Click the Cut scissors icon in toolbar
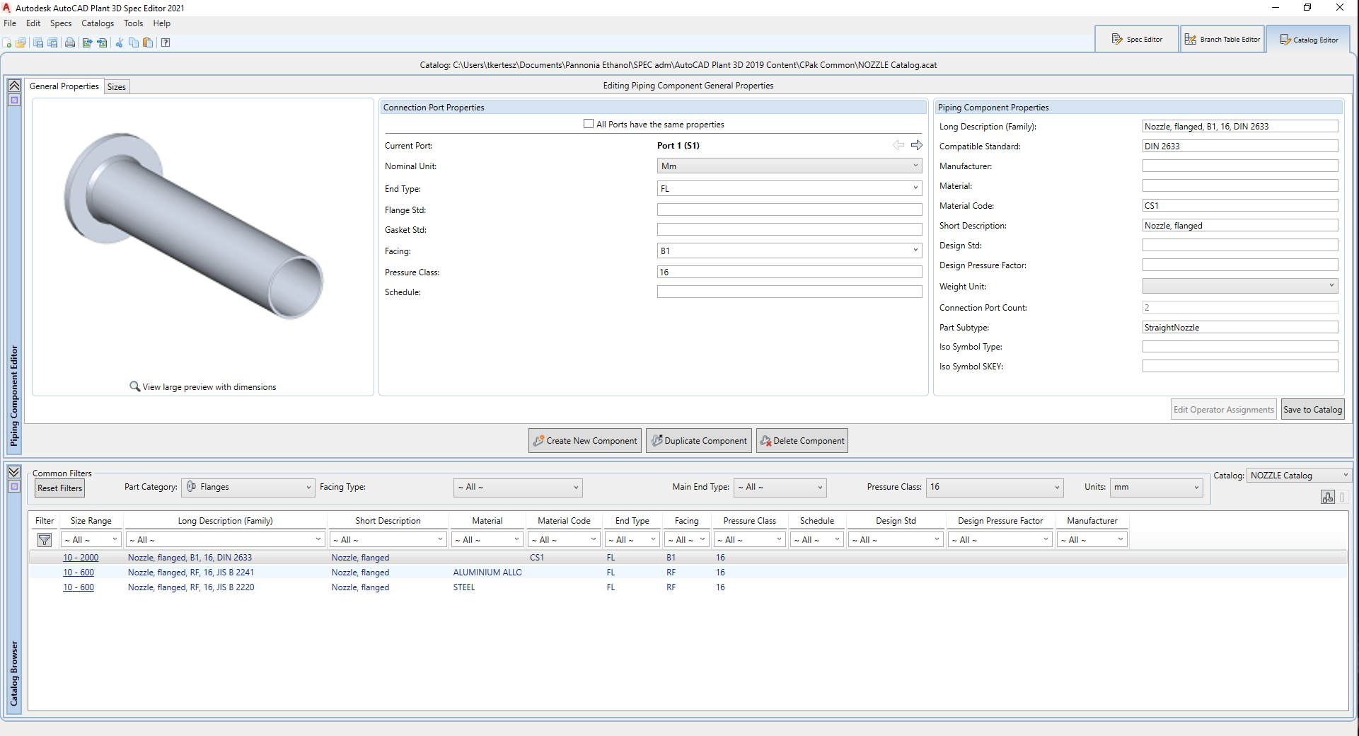This screenshot has height=736, width=1359. [119, 43]
